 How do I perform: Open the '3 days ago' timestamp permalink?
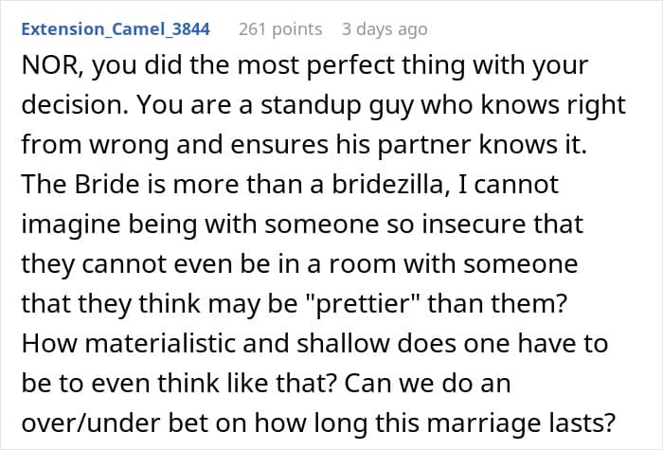[x=385, y=29]
